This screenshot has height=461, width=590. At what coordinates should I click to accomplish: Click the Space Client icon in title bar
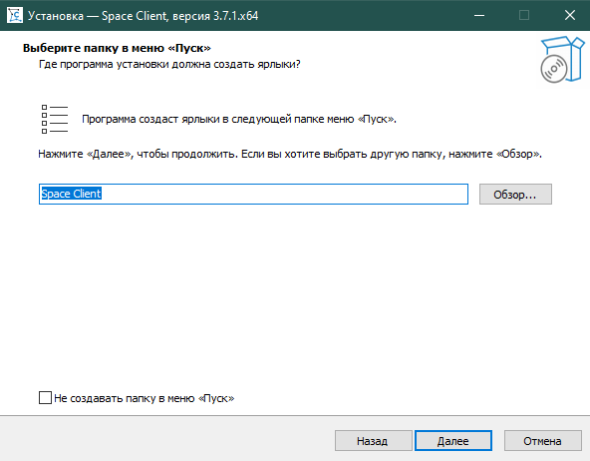click(15, 15)
